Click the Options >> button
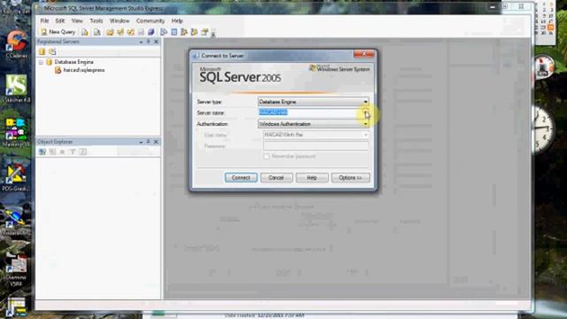Screen dimensions: 567x319 (x=351, y=177)
